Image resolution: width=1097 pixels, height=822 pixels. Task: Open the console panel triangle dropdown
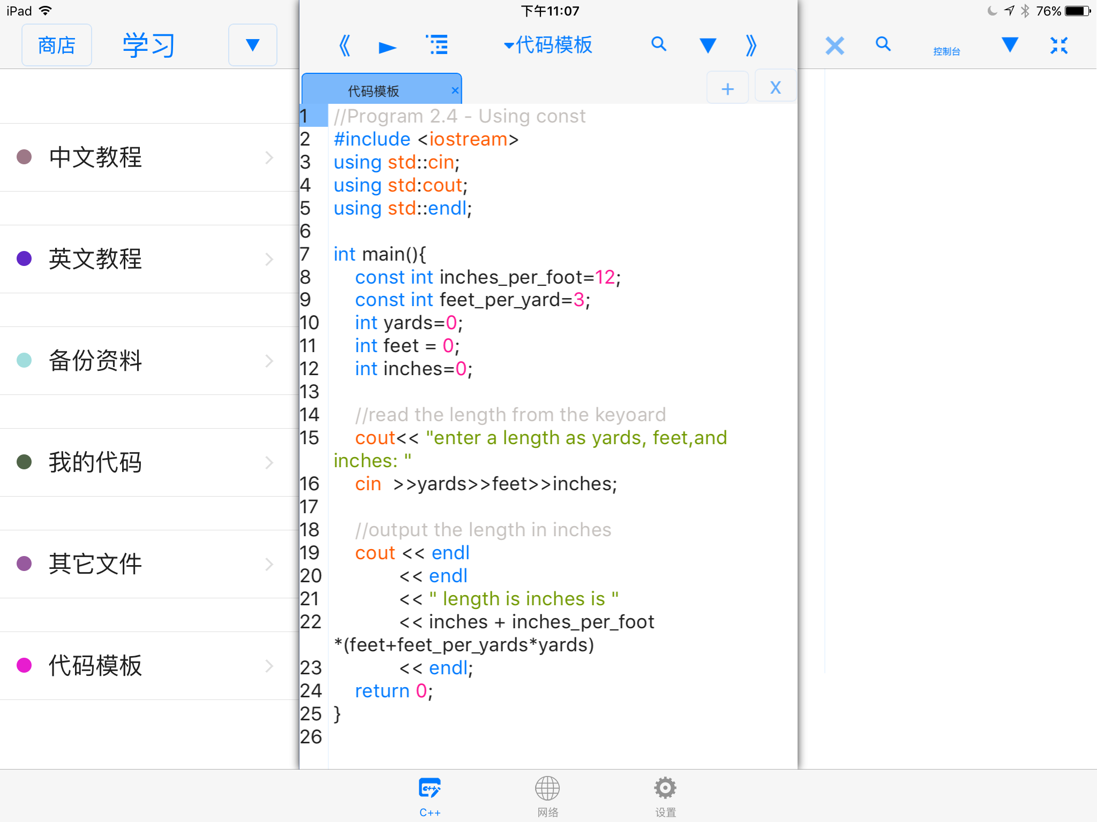tap(1010, 45)
